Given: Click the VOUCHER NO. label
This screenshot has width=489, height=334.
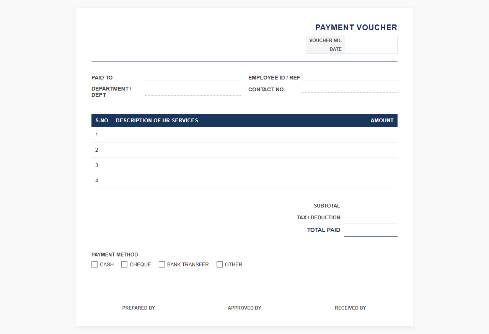Looking at the screenshot, I should tap(325, 41).
